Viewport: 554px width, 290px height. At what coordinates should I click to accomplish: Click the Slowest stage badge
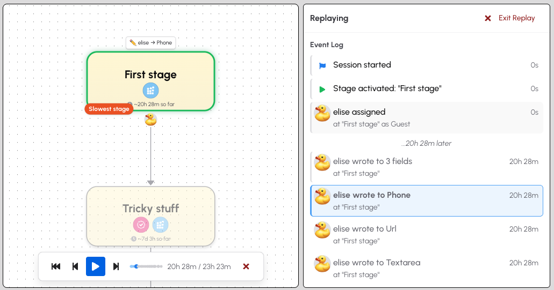point(109,109)
